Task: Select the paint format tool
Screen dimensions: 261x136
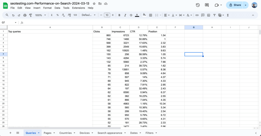Action: pyautogui.click(x=30, y=15)
